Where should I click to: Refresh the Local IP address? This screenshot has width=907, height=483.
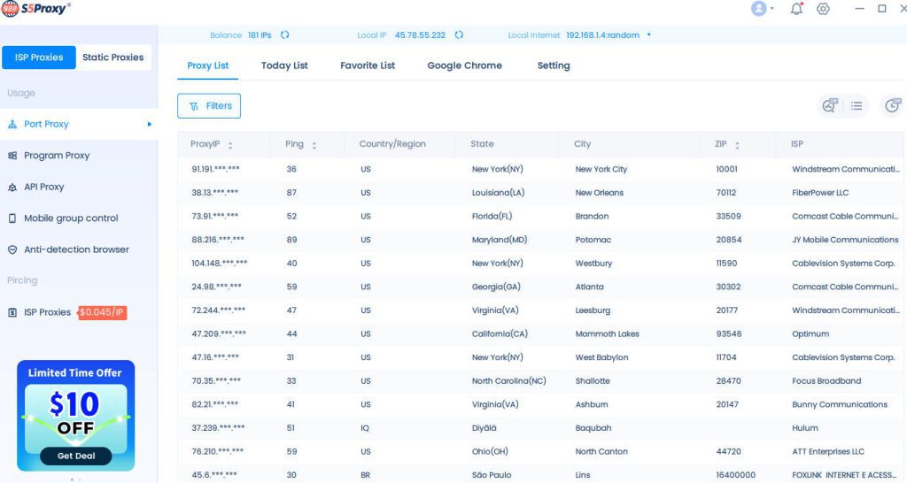[x=459, y=35]
